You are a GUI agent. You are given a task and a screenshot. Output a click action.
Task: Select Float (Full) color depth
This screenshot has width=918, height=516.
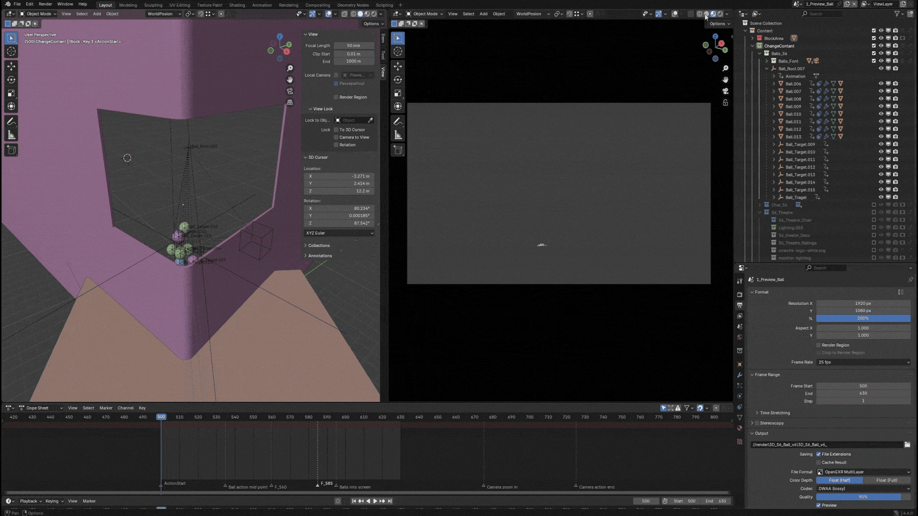(x=887, y=480)
